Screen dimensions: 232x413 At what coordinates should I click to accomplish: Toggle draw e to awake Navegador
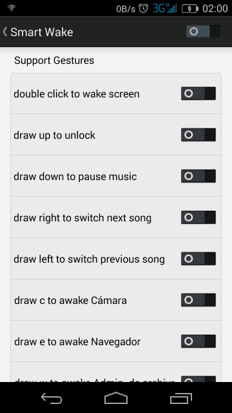coord(198,341)
